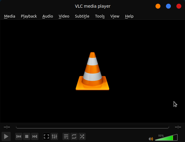Show extended settings equalizer icon
Screen dimensions: 185x142
point(54,136)
